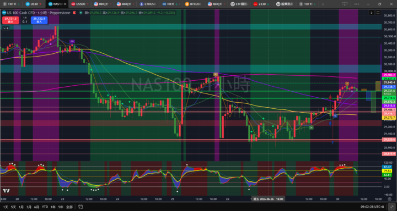Click the yellow price label 29,373.7
The width and height of the screenshot is (397, 211).
click(x=389, y=118)
